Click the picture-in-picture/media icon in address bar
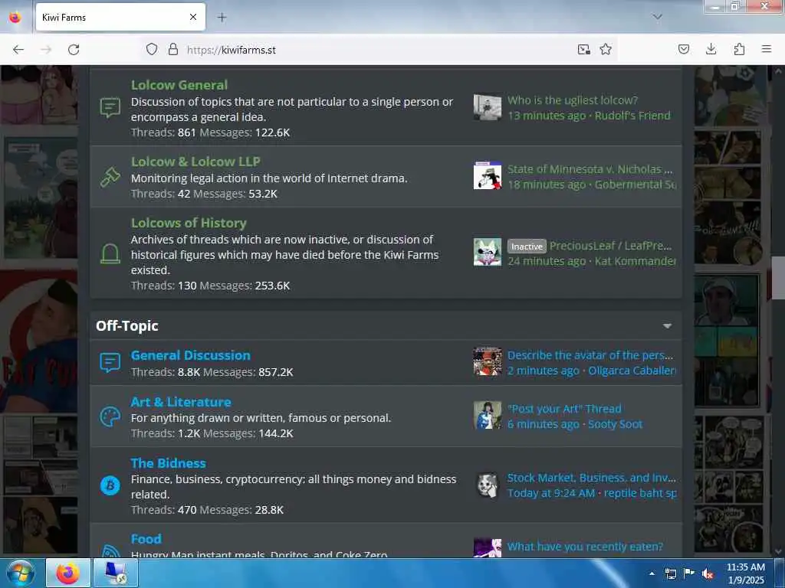Viewport: 785px width, 588px height. click(583, 49)
